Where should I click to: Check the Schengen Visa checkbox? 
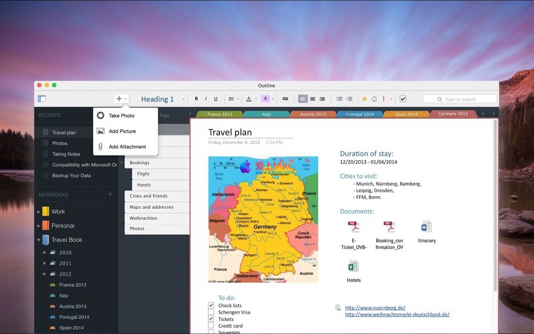(x=211, y=312)
